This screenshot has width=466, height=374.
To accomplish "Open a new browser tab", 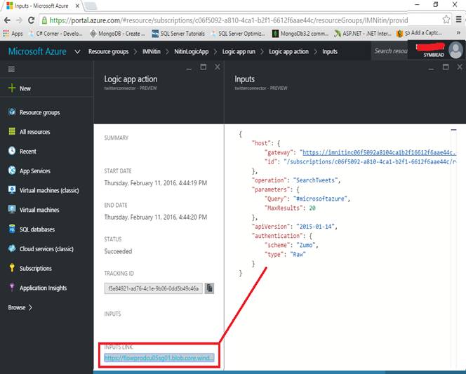I will (91, 6).
